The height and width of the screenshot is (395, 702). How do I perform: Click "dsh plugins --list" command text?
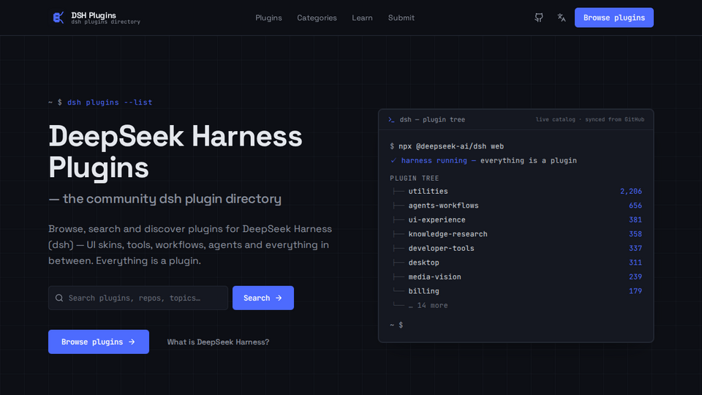click(x=110, y=102)
